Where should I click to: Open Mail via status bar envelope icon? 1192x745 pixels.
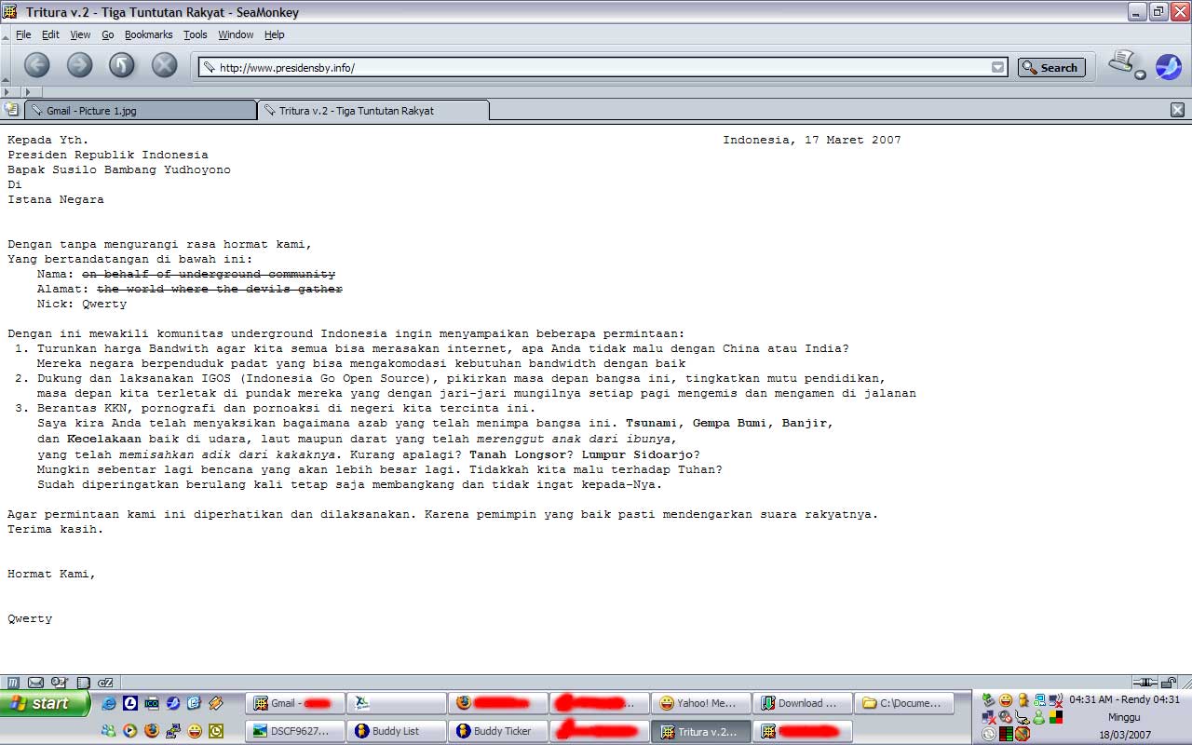[35, 683]
